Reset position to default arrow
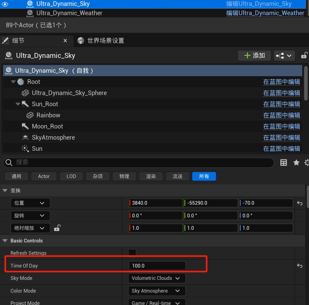 click(300, 203)
